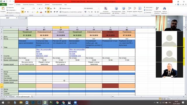Open Cell Styles gallery
Viewport: 187px width, 105px height.
tap(124, 10)
